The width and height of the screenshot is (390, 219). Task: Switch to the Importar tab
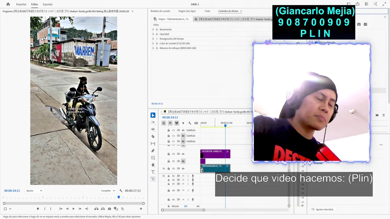click(x=21, y=4)
